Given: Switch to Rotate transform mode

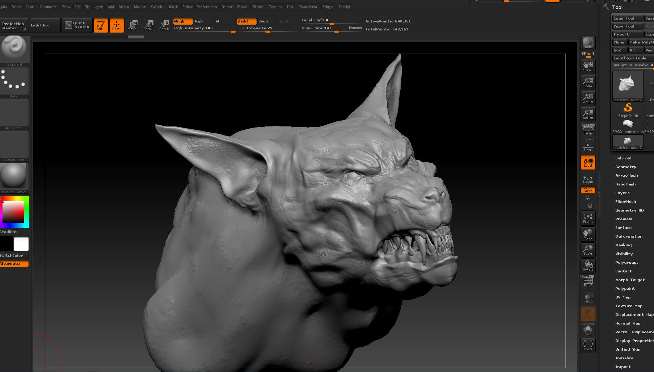Looking at the screenshot, I should click(165, 25).
